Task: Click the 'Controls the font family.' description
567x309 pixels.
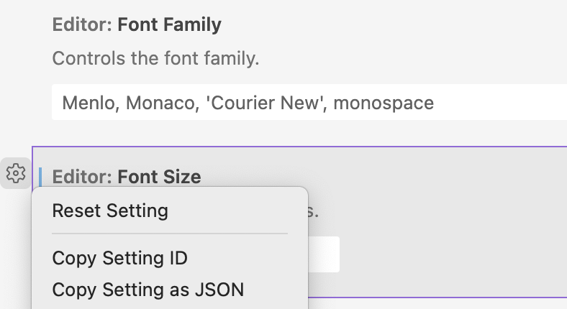Action: (155, 58)
